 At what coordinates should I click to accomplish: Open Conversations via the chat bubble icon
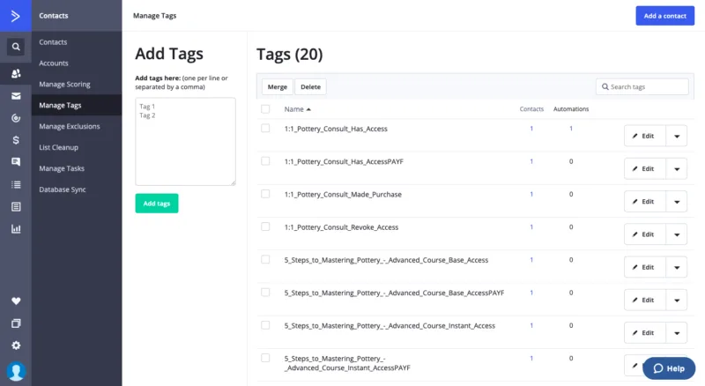(x=16, y=162)
